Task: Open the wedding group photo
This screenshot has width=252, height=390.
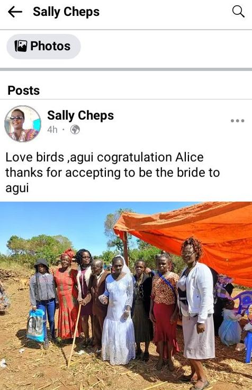Action: (x=126, y=296)
